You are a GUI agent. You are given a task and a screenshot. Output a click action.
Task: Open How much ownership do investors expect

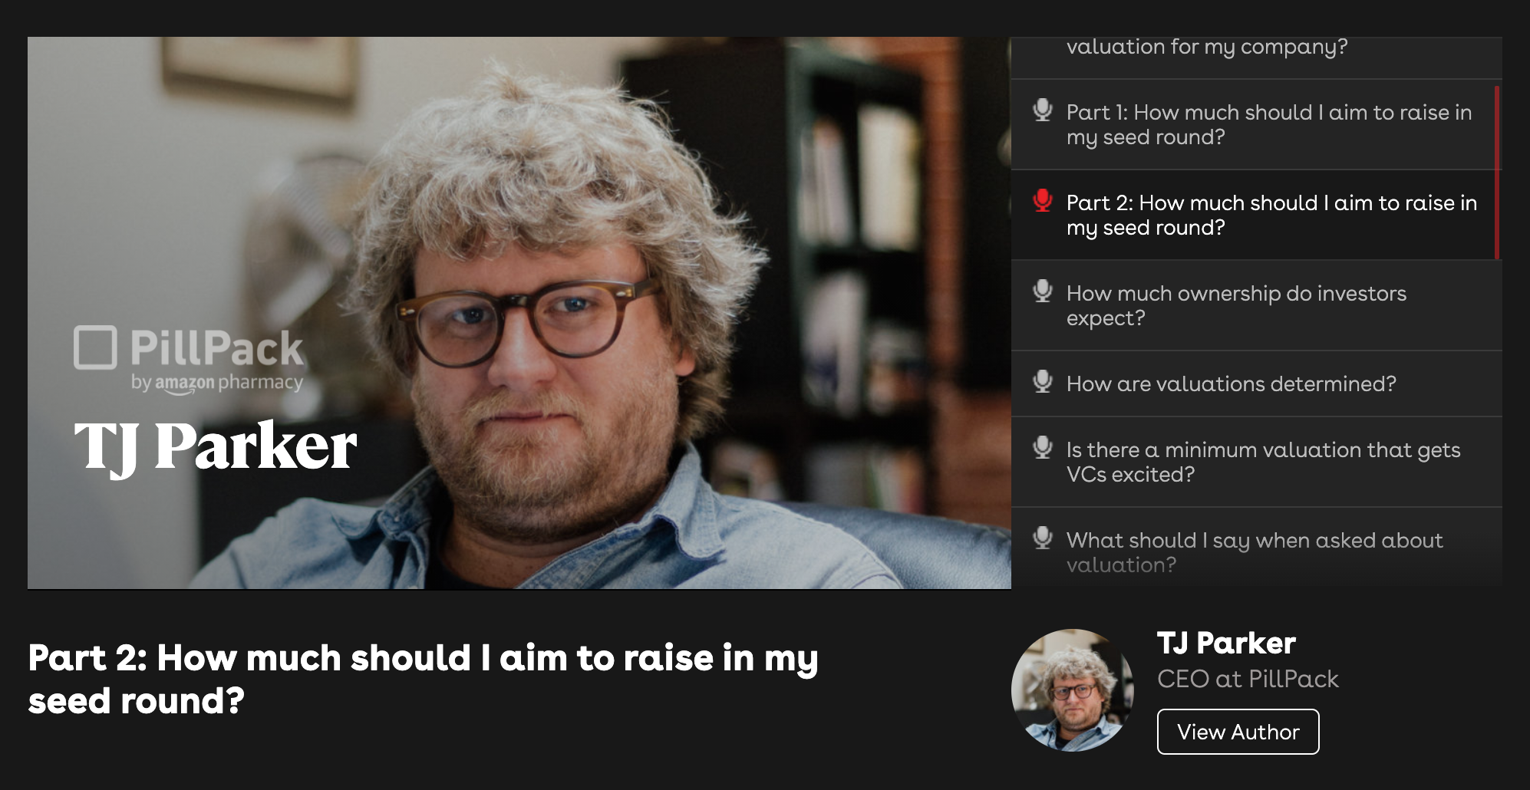click(1256, 305)
